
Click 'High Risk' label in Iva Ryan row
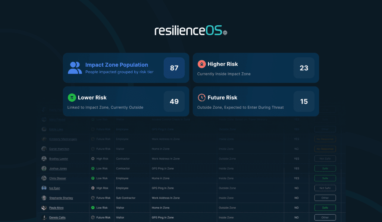click(x=102, y=188)
